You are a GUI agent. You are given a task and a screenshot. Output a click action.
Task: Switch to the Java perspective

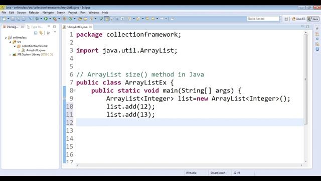coord(313,19)
